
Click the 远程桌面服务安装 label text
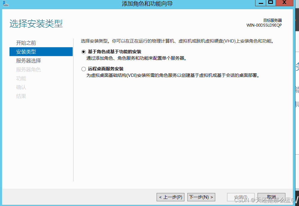pos(106,69)
